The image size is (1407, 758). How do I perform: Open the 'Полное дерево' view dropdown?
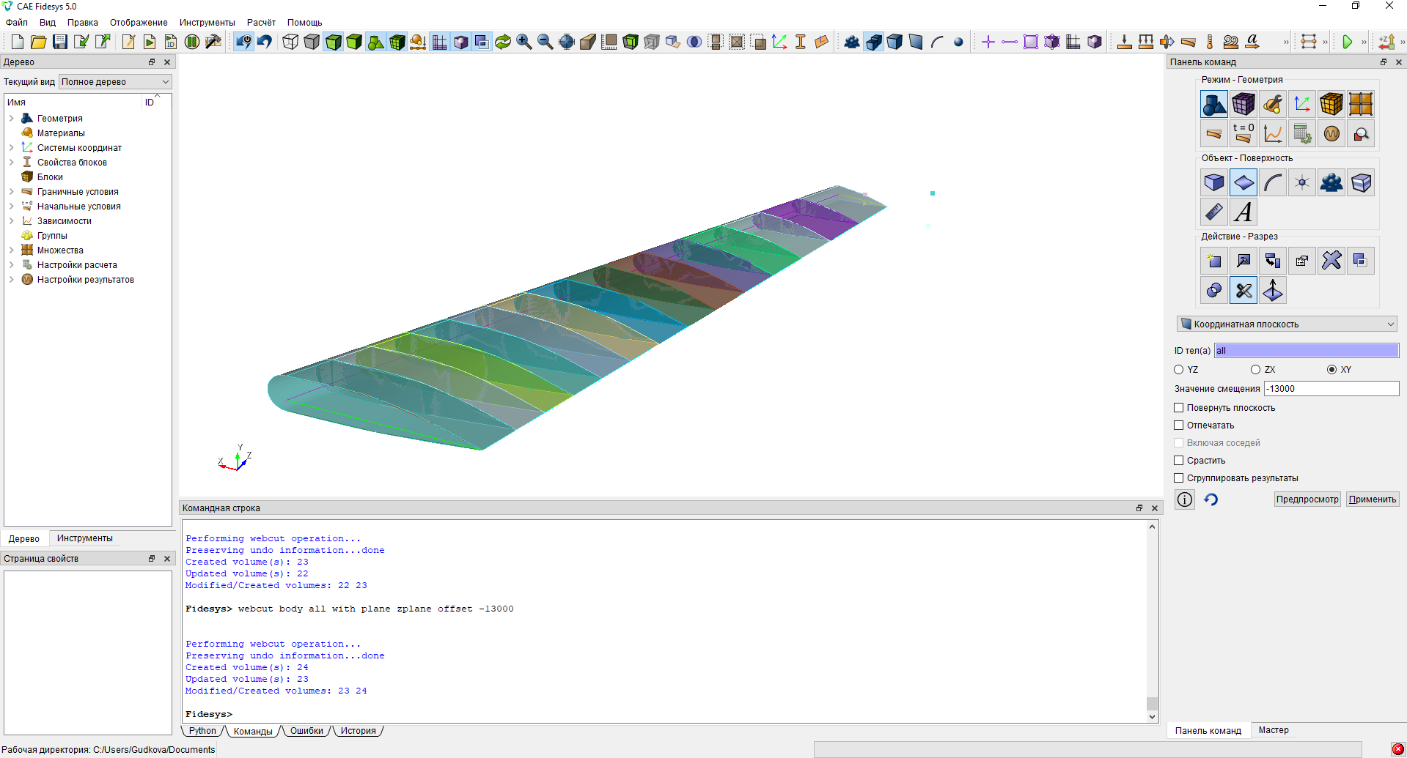tap(115, 82)
